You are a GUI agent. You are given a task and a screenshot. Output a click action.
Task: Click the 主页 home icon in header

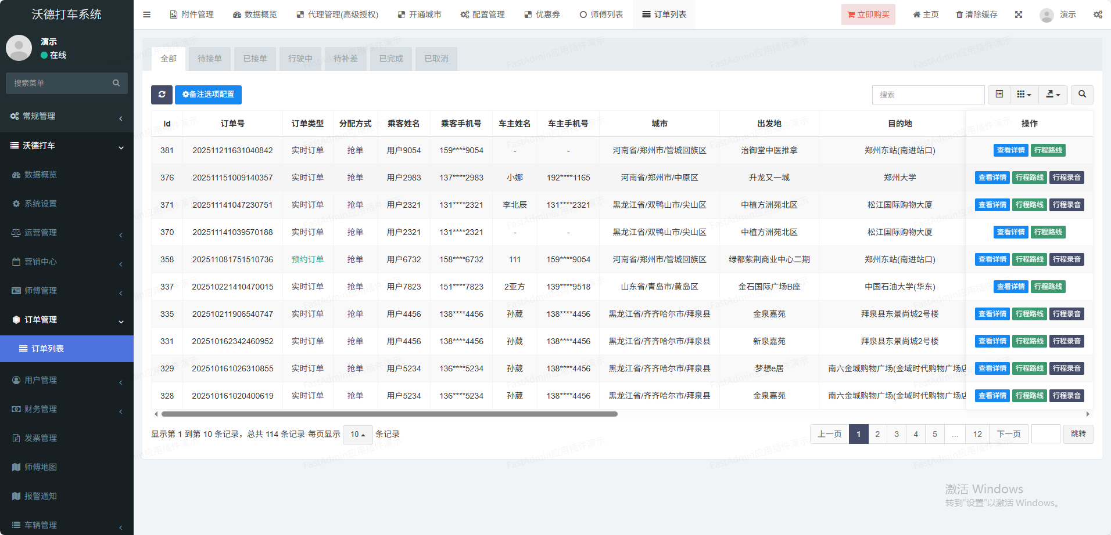tap(917, 15)
